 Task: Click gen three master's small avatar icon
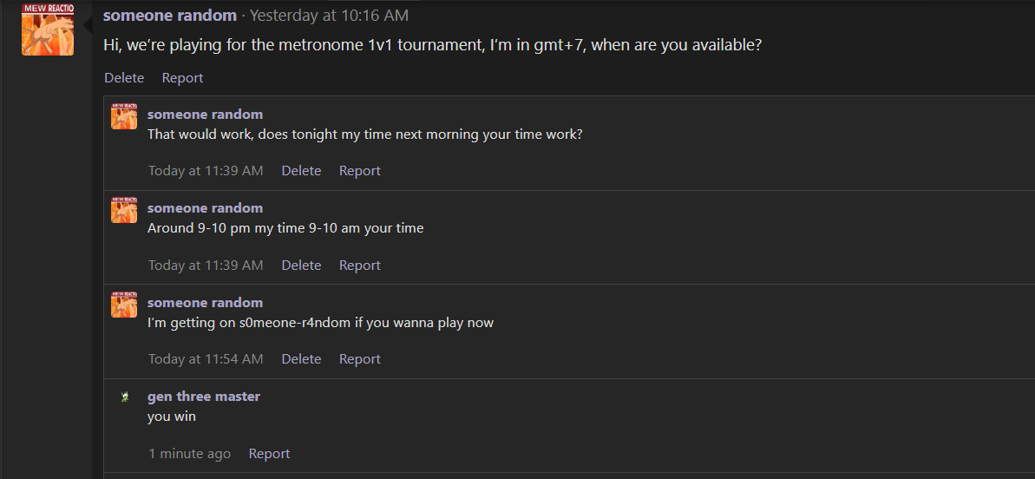(124, 397)
